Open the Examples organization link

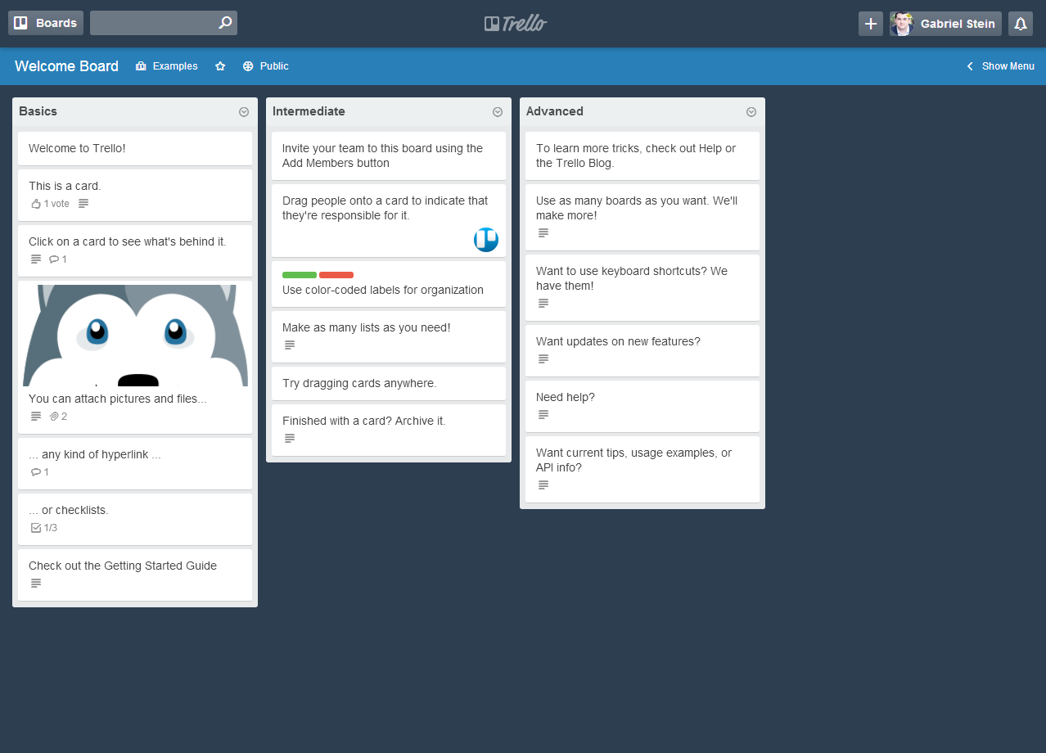click(167, 66)
